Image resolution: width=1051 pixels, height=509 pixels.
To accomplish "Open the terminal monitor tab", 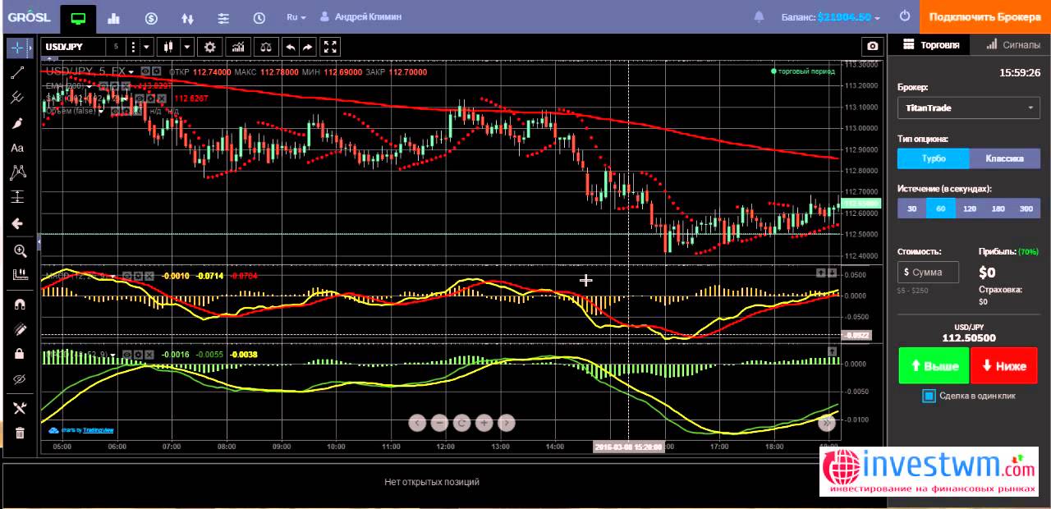I will click(78, 17).
